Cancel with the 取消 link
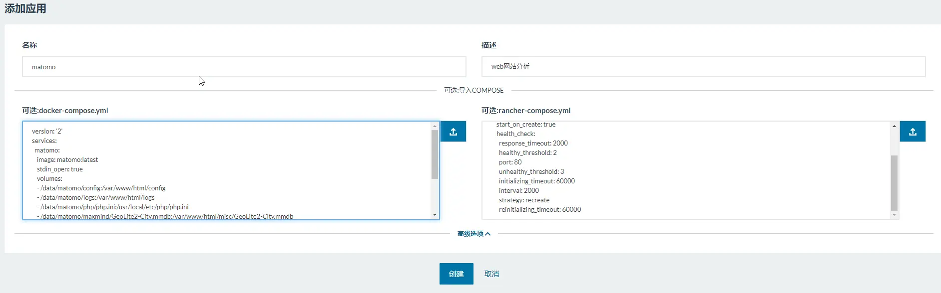The height and width of the screenshot is (293, 941). click(x=491, y=274)
